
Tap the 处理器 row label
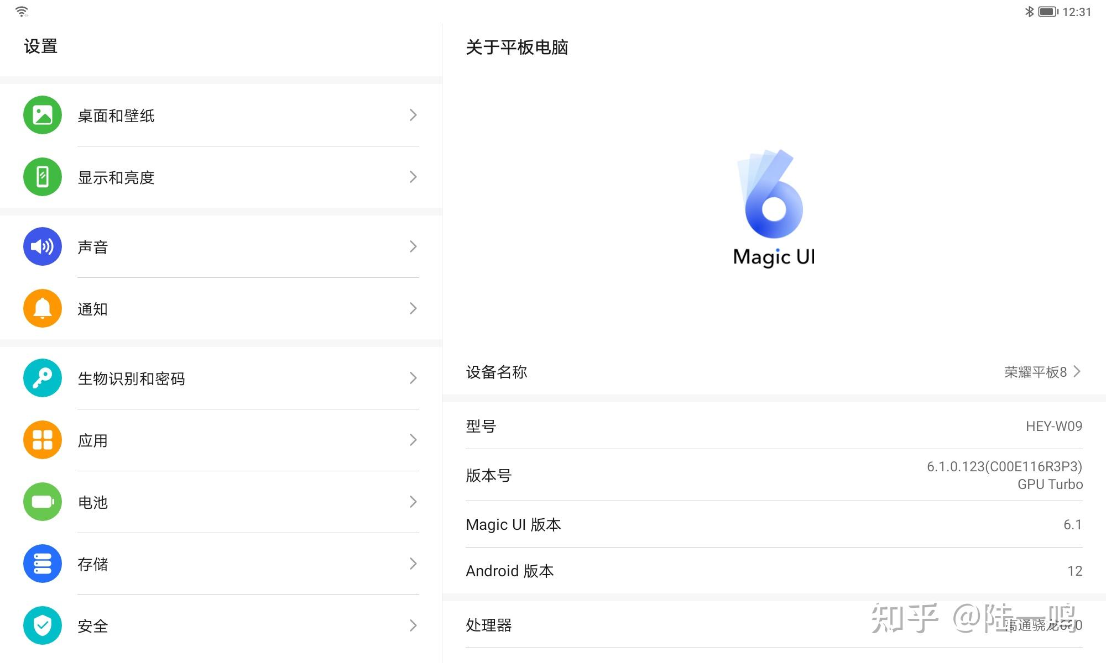(x=489, y=625)
